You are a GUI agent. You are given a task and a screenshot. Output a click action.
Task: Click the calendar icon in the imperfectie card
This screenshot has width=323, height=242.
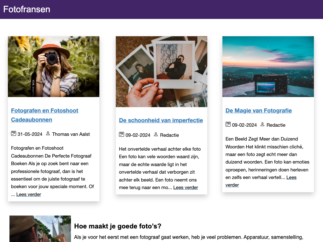(x=121, y=135)
